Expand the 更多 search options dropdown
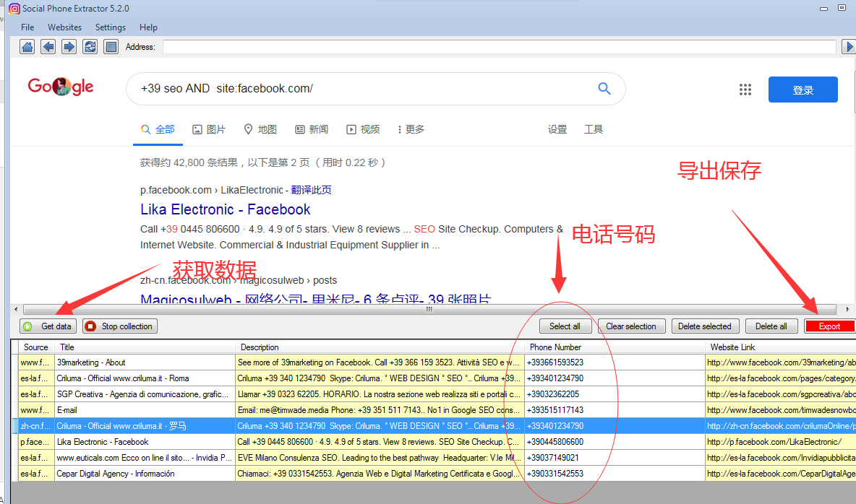The image size is (856, 504). pos(409,129)
